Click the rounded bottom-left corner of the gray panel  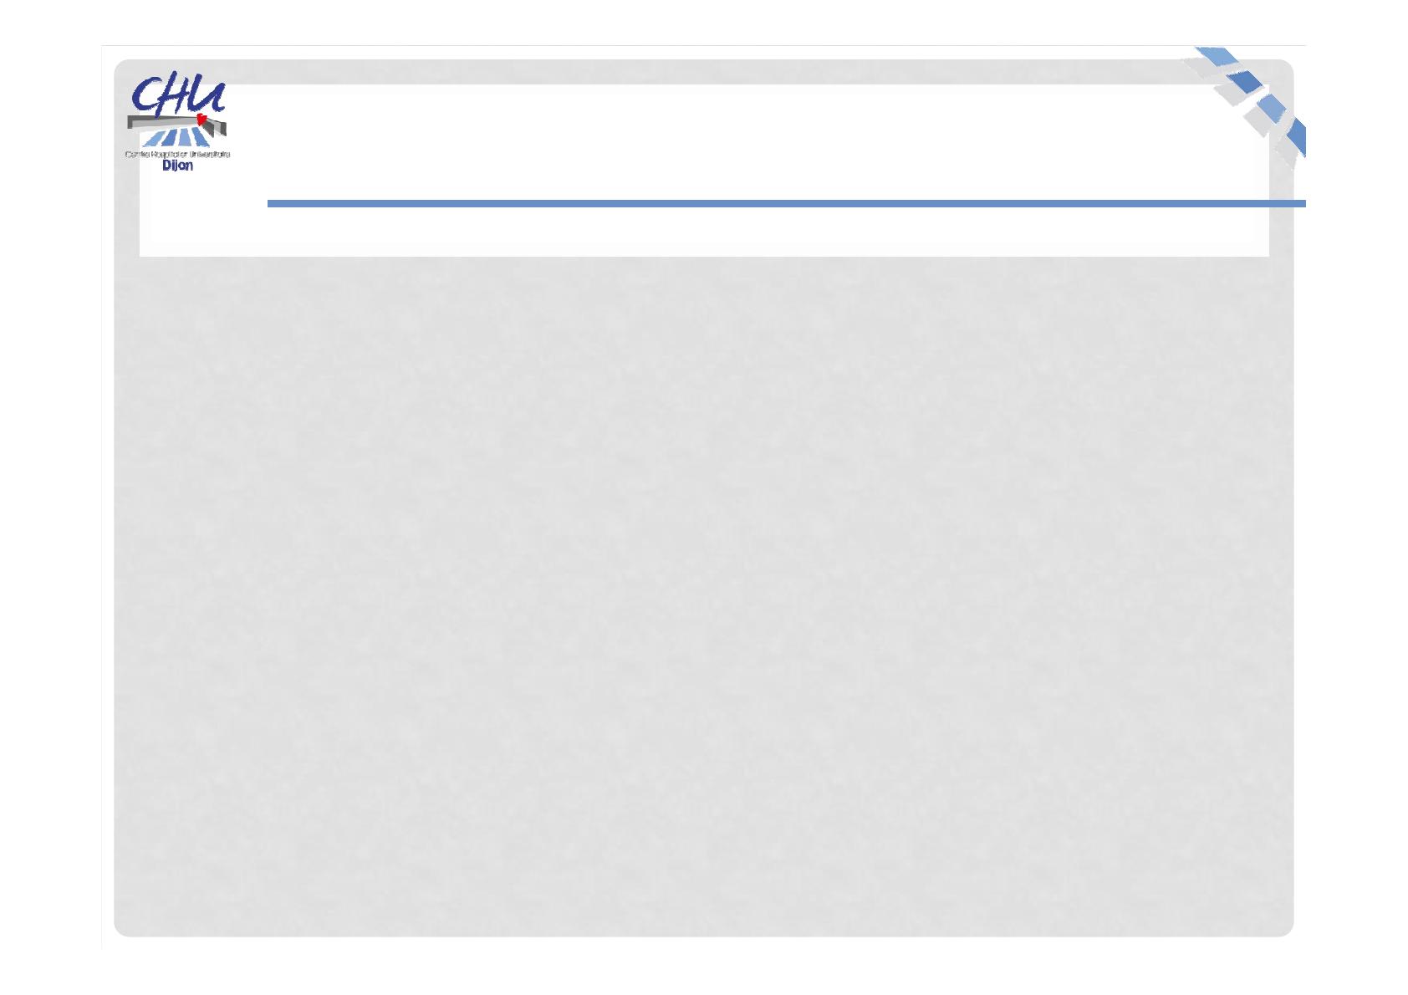124,926
